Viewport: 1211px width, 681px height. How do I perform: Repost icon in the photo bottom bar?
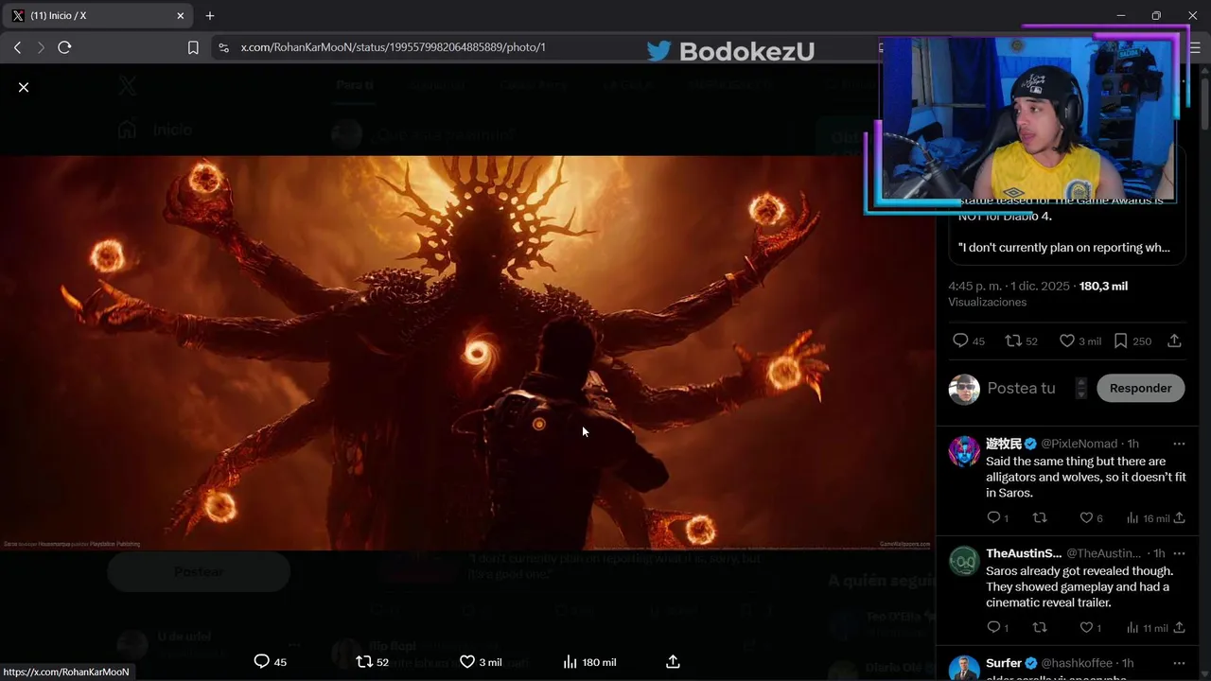pyautogui.click(x=364, y=662)
